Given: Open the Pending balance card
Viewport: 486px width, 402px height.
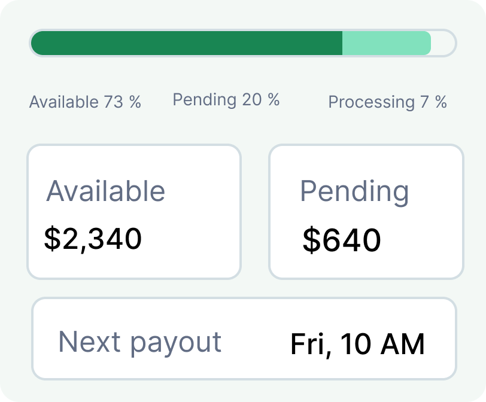Looking at the screenshot, I should [366, 212].
